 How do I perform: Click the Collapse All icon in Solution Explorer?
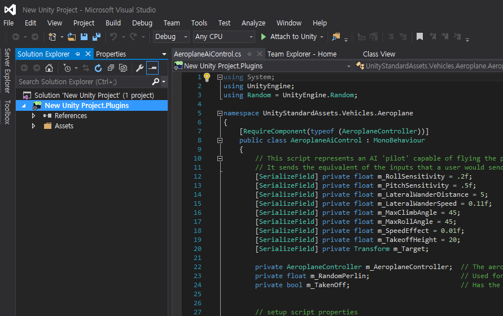coord(111,68)
